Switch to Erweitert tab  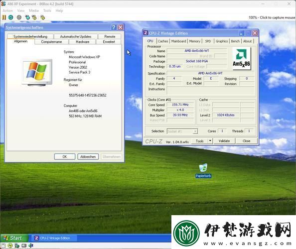click(x=109, y=42)
